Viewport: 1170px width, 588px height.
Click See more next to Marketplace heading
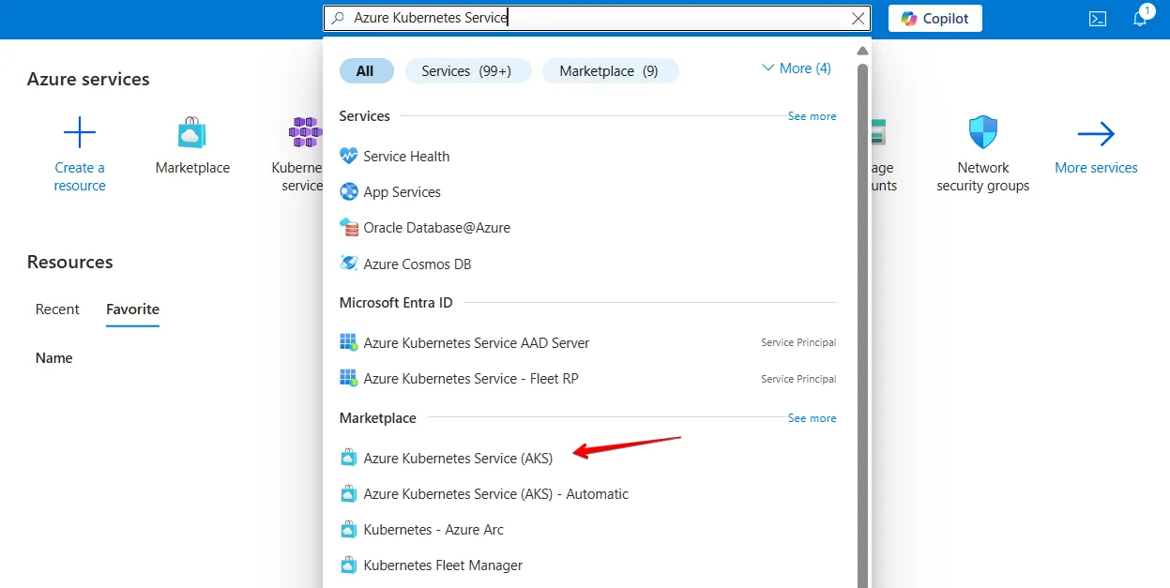812,418
